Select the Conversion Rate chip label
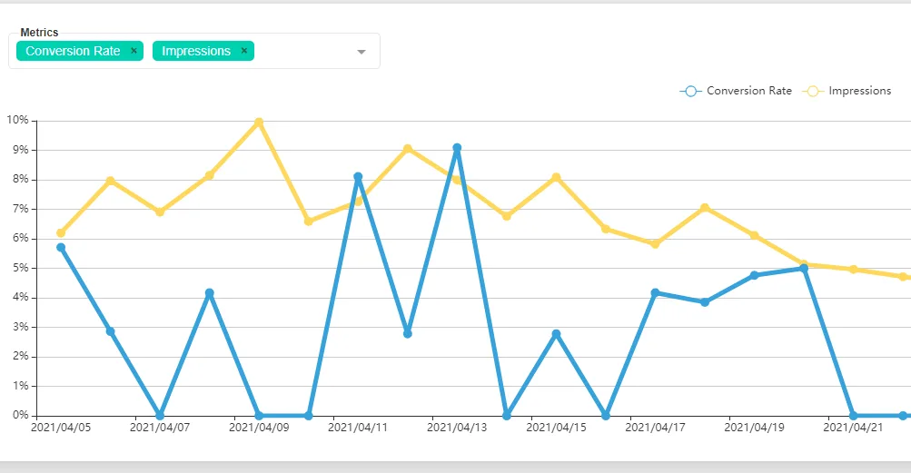 [x=73, y=51]
